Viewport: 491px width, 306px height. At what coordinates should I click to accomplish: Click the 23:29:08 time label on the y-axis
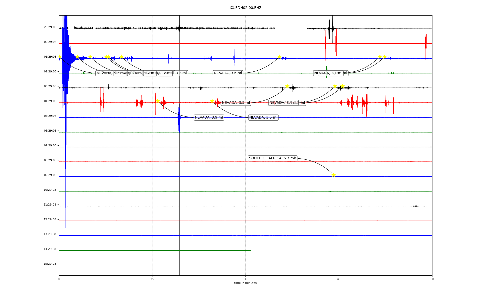pos(50,27)
